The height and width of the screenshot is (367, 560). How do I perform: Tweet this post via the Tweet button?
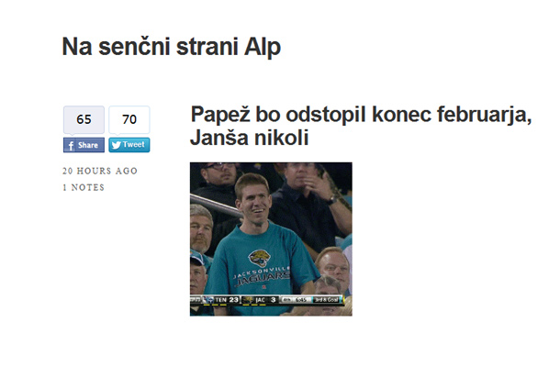(129, 145)
